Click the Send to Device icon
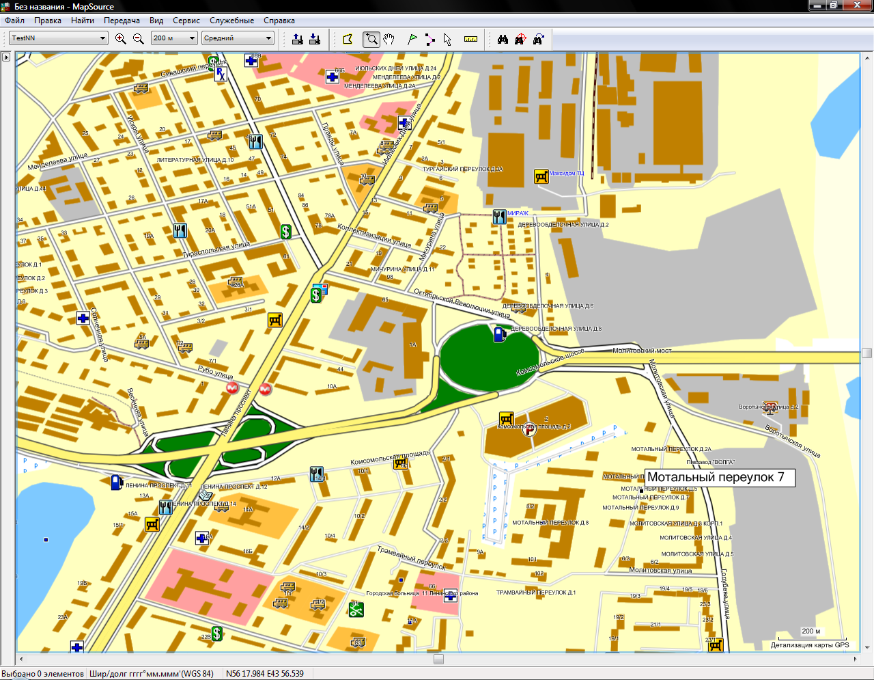This screenshot has height=680, width=874. pos(298,38)
